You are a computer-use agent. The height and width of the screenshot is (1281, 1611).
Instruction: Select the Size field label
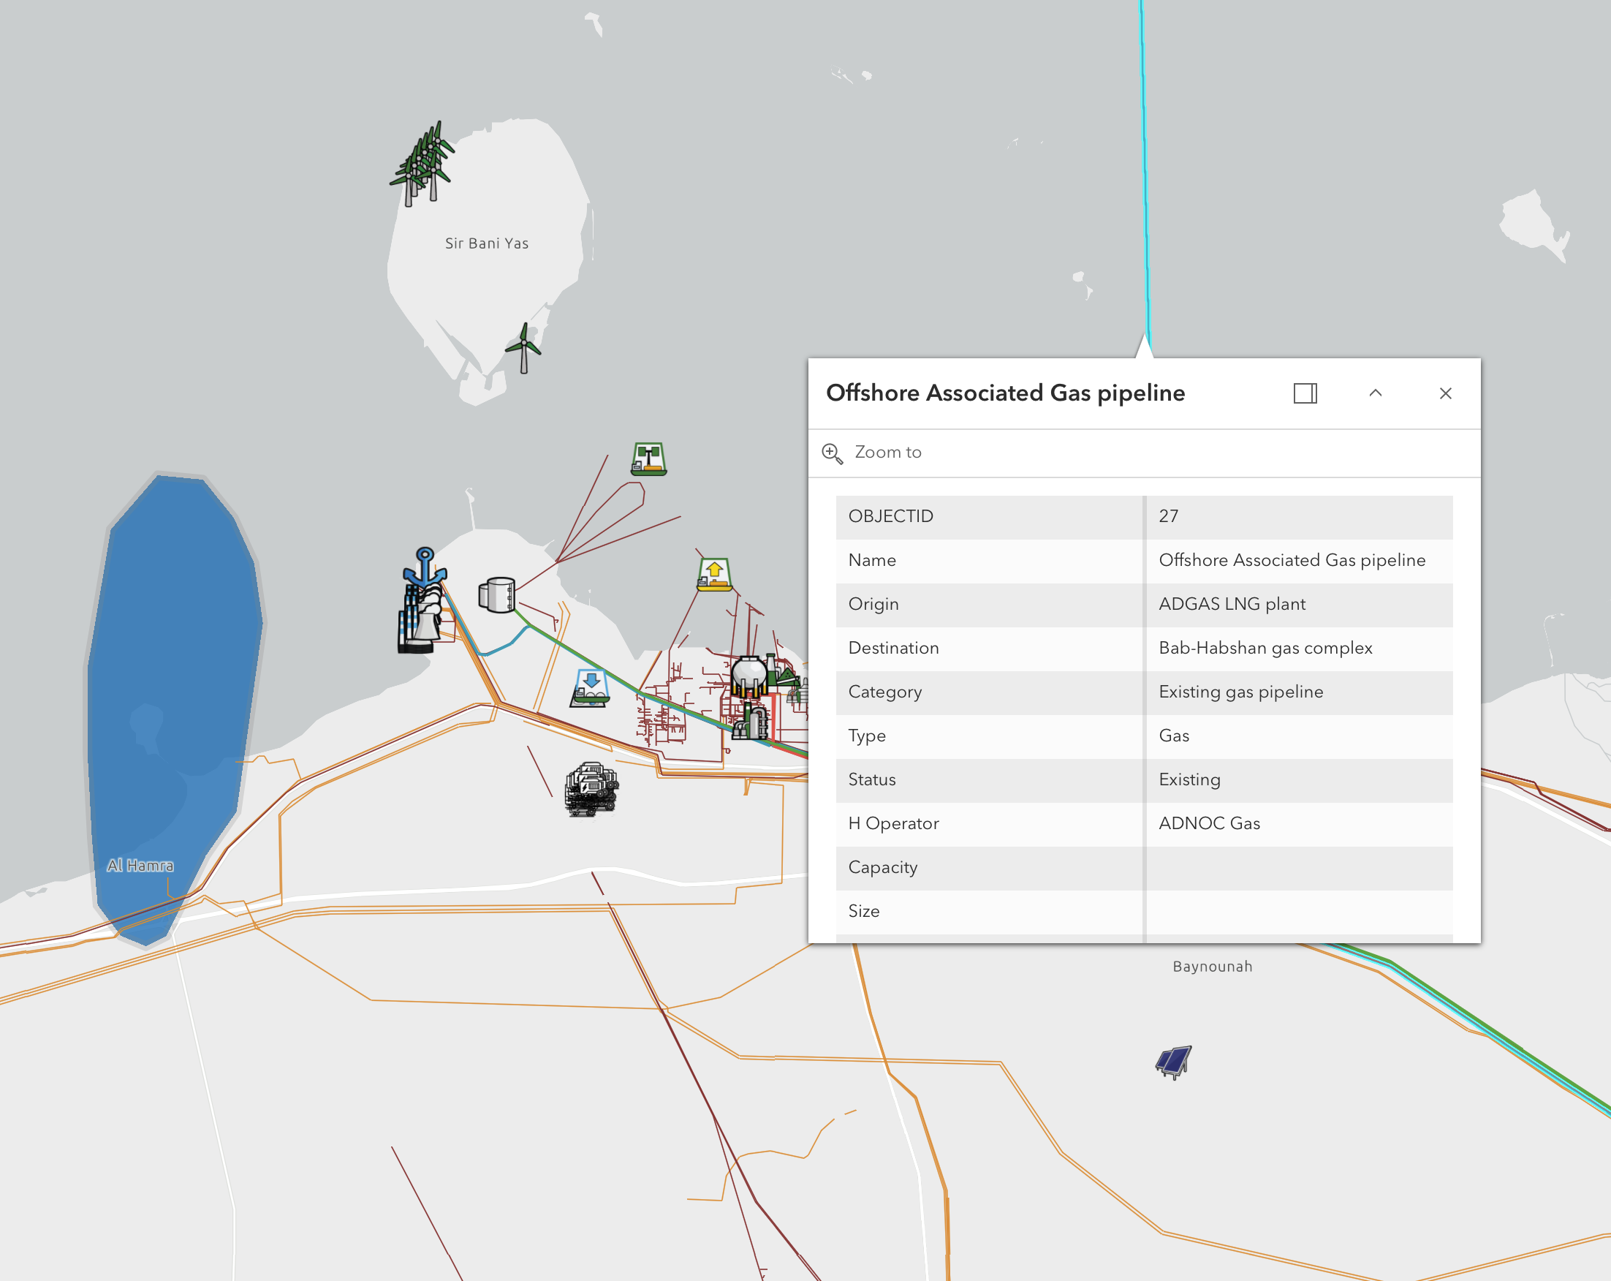point(864,912)
